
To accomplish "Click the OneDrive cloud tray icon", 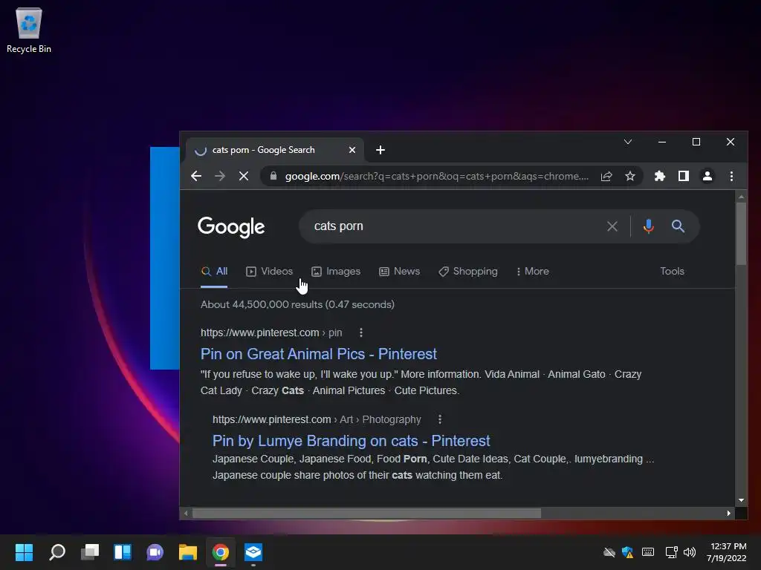I will 609,552.
